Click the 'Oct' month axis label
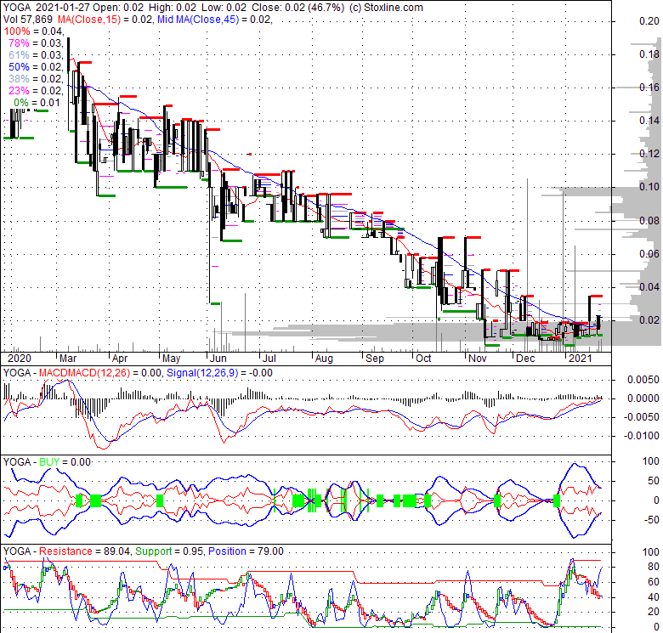This screenshot has width=663, height=633. coord(423,359)
